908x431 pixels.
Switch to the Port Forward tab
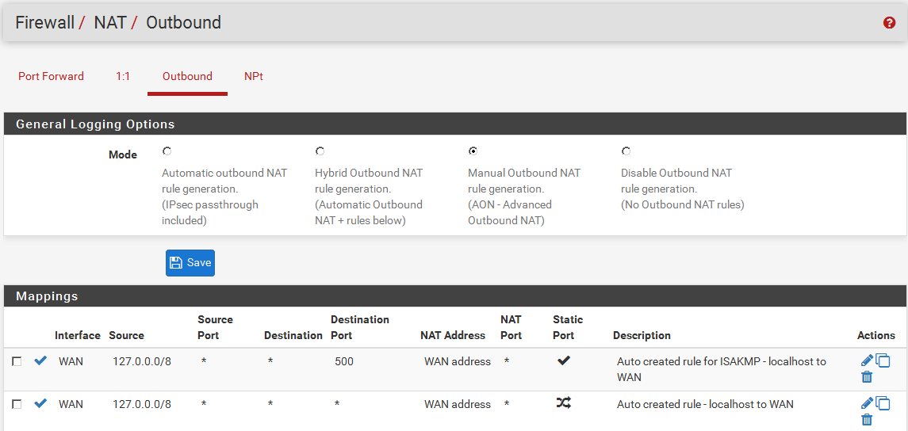coord(51,77)
